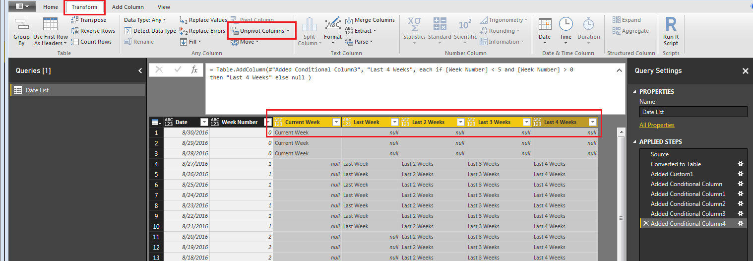Image resolution: width=753 pixels, height=261 pixels.
Task: Open the Extract dropdown
Action: 361,31
